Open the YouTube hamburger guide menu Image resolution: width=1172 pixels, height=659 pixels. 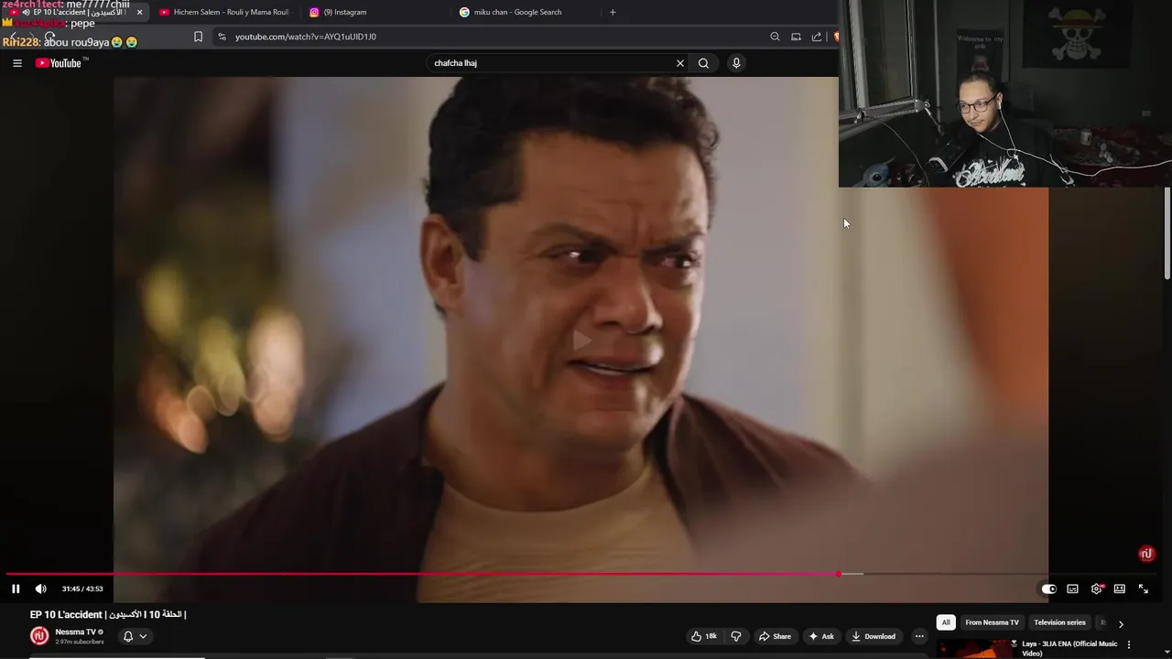point(16,63)
